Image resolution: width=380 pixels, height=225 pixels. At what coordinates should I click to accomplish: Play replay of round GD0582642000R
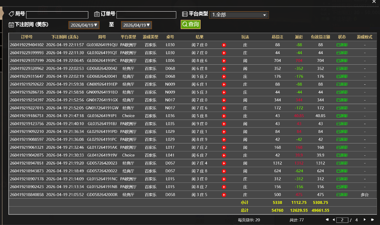224,195
